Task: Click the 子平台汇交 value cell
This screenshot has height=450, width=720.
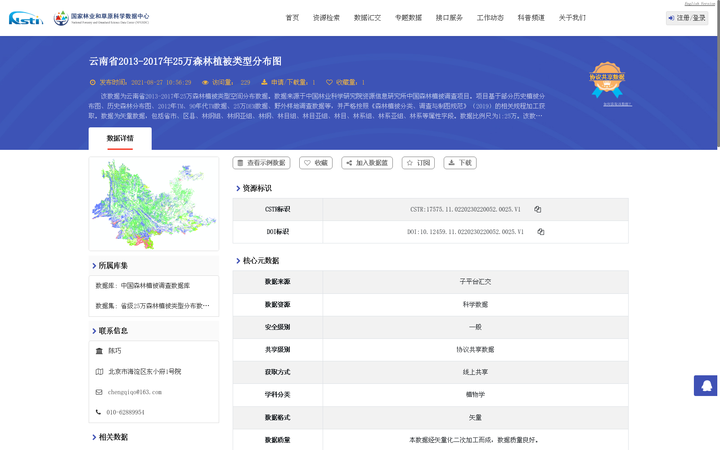Action: 476,282
